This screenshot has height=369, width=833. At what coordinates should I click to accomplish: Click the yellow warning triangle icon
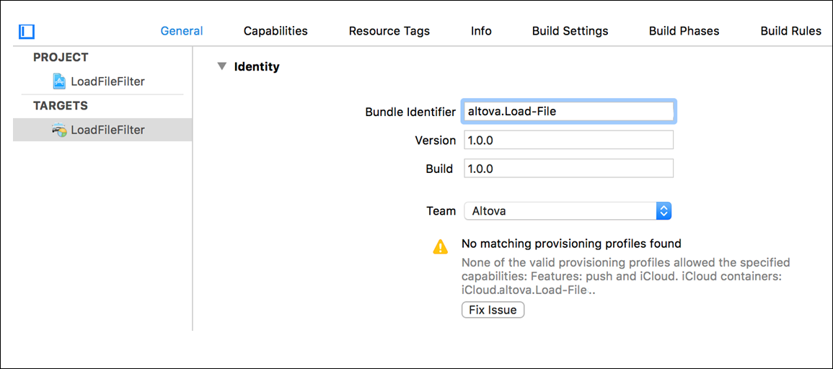(x=440, y=246)
